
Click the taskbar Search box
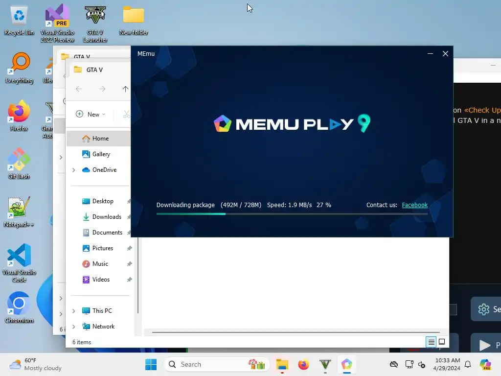pyautogui.click(x=217, y=364)
